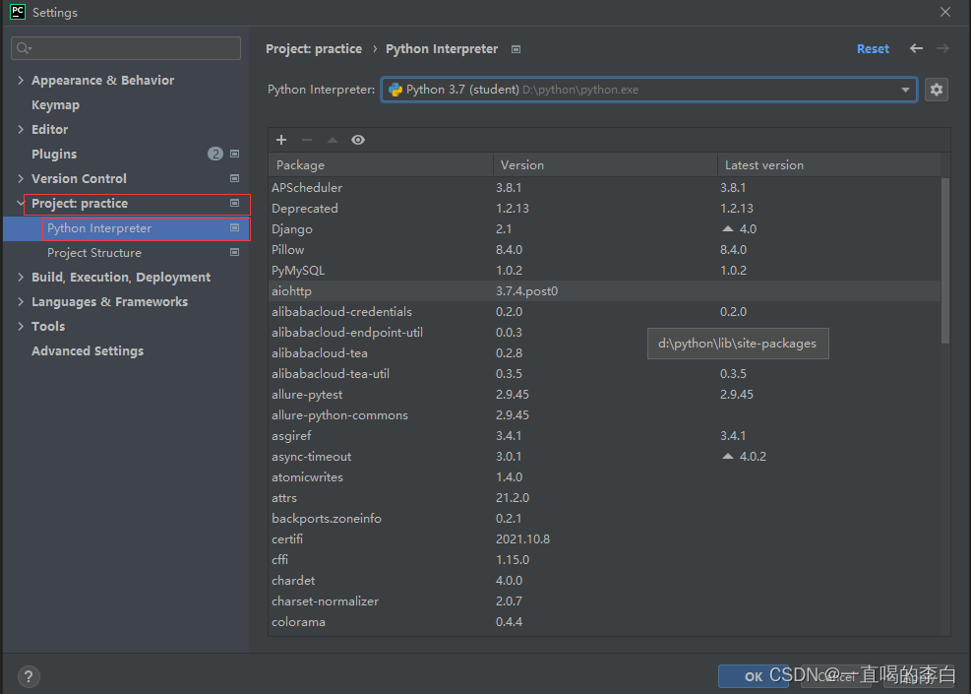This screenshot has height=694, width=971.
Task: Click the project-level icon beside Python Interpreter tree item
Action: pos(235,228)
